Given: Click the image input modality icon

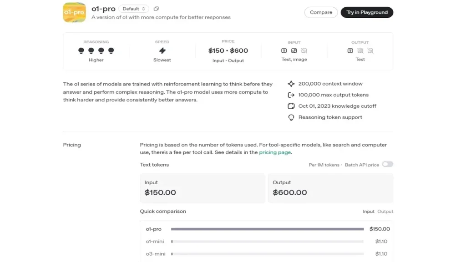Looking at the screenshot, I should [x=294, y=51].
